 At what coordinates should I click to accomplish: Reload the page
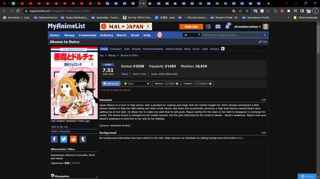pos(18,11)
